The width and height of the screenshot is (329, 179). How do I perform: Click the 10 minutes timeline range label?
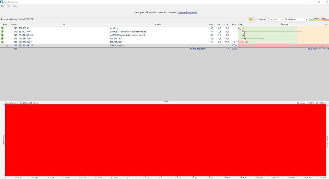(x=310, y=103)
